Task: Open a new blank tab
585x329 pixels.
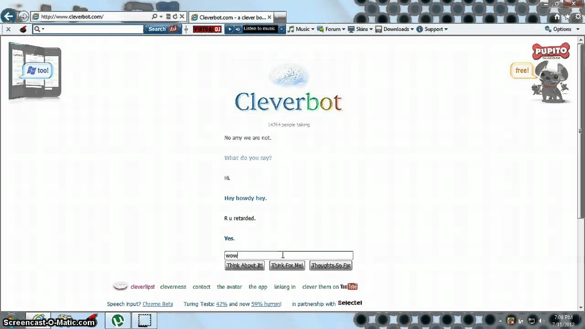Action: [280, 17]
